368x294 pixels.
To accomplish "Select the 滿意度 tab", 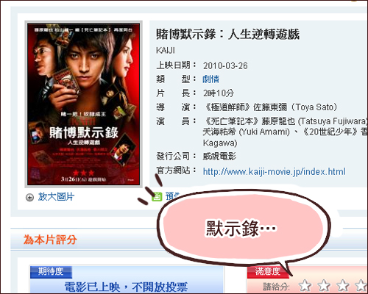I will (268, 272).
